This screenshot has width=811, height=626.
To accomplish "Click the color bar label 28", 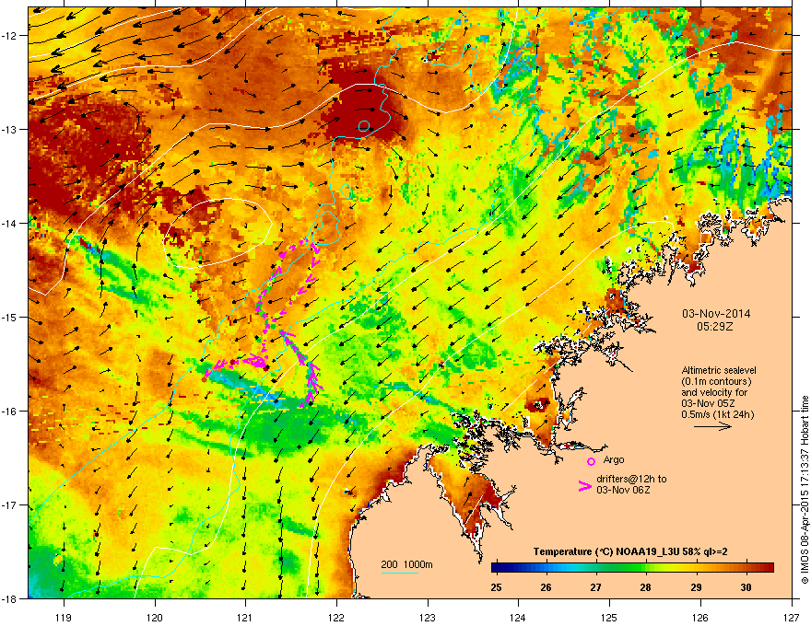I will click(x=646, y=587).
